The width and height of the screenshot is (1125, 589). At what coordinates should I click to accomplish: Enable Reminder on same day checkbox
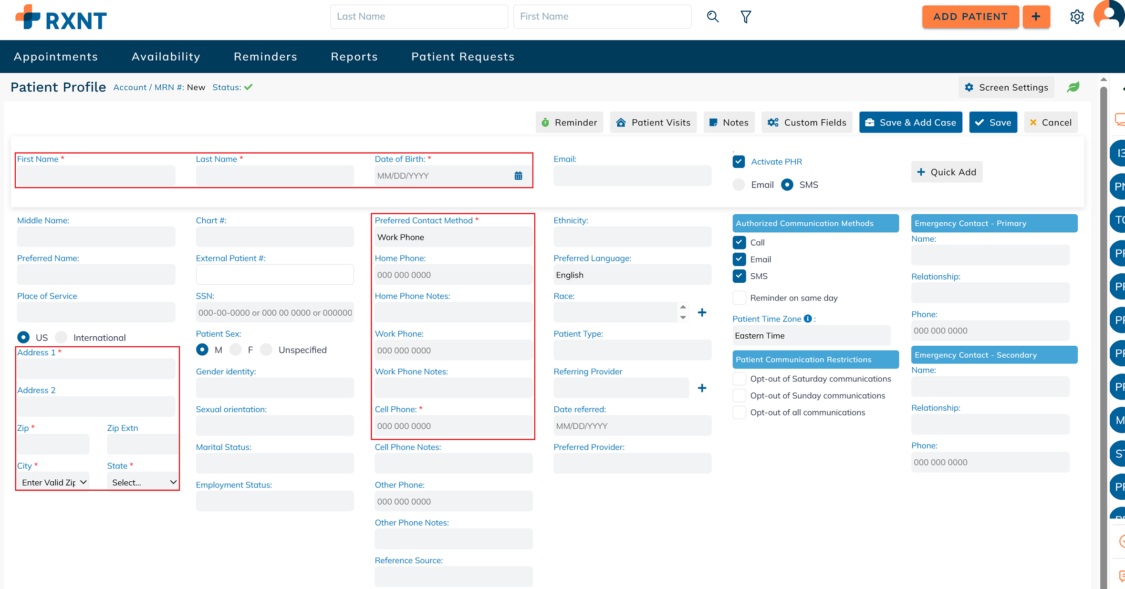[739, 298]
